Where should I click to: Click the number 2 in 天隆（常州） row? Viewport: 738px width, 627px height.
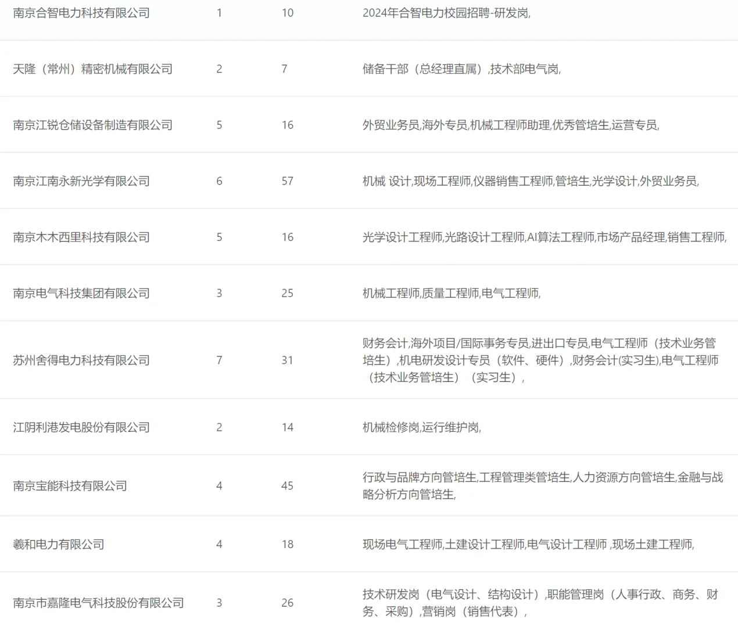[x=219, y=69]
